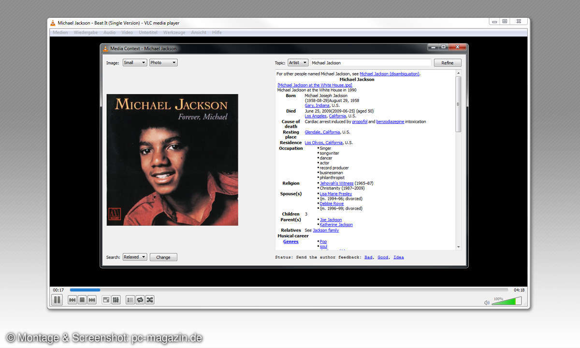
Task: Skip to the next track
Action: click(92, 300)
